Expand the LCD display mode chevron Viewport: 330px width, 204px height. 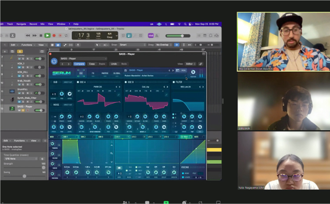pos(117,36)
